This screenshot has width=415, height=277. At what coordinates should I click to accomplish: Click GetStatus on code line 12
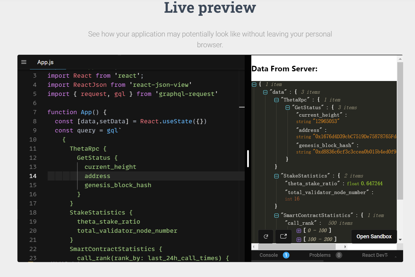click(x=93, y=158)
